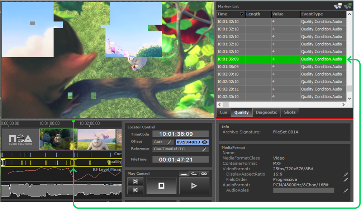Image resolution: width=361 pixels, height=209 pixels.
Task: Click the RF Level Mean track label
Action: [x=107, y=170]
